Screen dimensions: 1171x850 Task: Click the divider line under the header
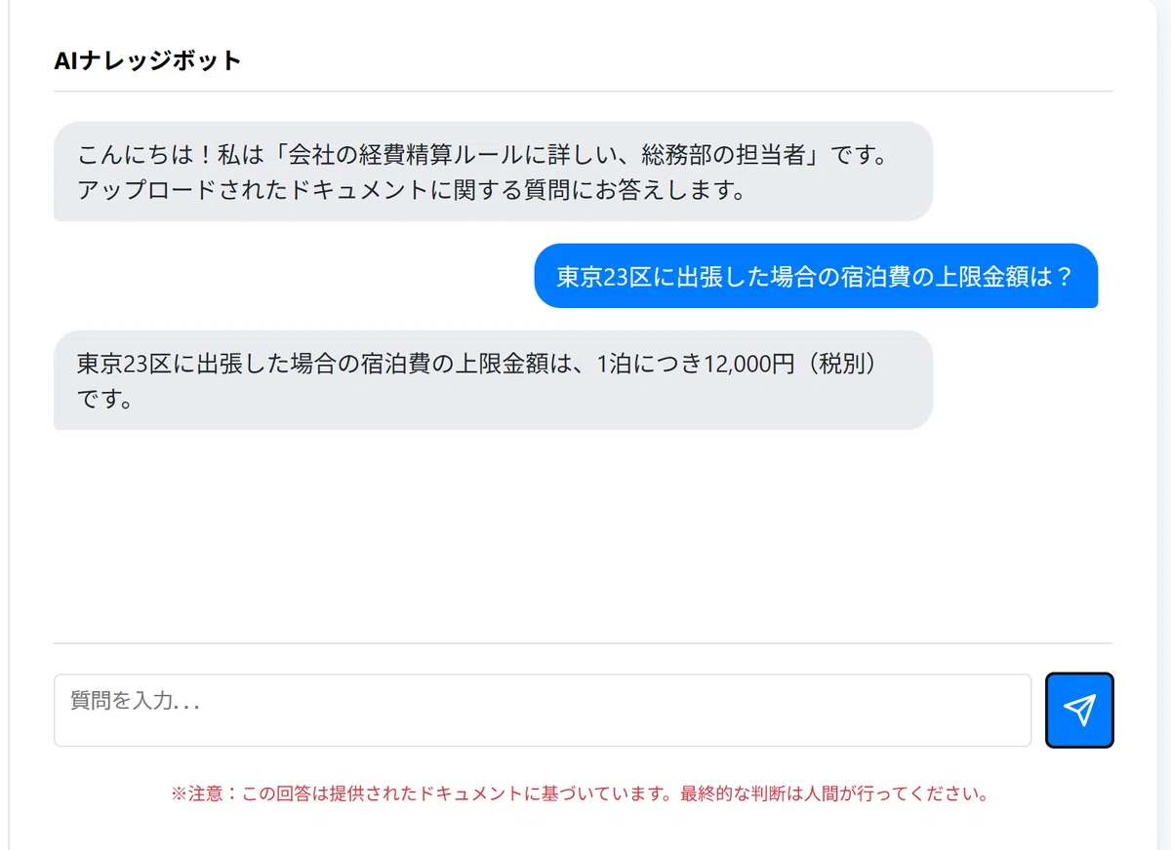(583, 92)
